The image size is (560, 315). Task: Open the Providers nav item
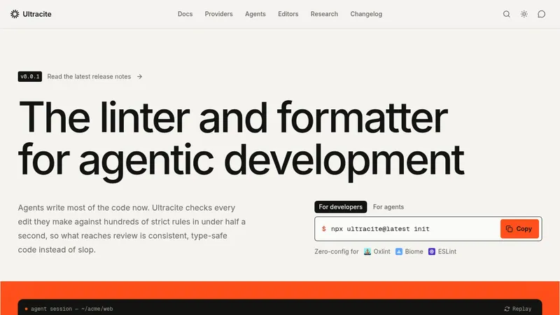tap(218, 14)
